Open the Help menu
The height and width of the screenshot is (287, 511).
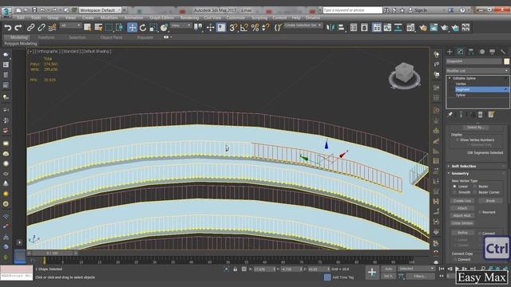click(296, 18)
